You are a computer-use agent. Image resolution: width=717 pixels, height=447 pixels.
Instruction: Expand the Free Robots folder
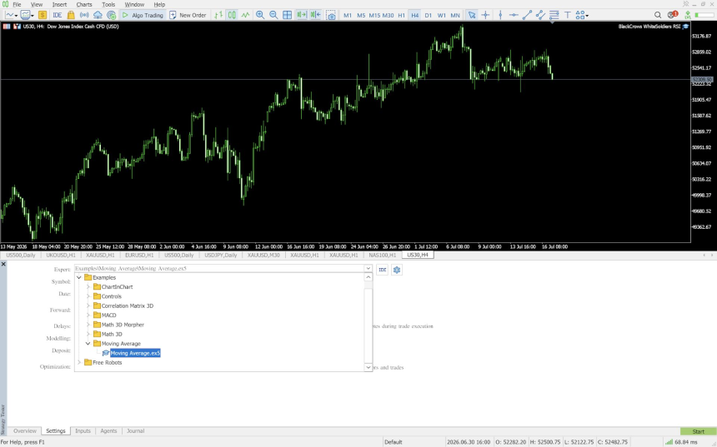pos(79,363)
